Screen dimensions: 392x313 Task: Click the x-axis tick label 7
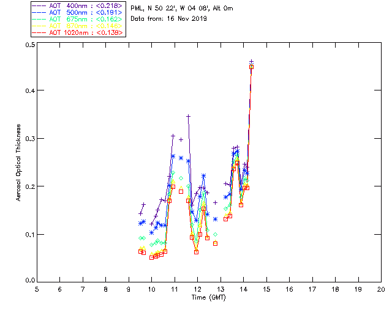[x=83, y=289]
